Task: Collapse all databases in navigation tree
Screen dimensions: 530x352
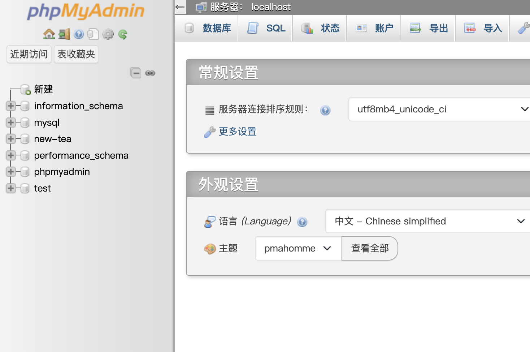Action: coord(136,73)
